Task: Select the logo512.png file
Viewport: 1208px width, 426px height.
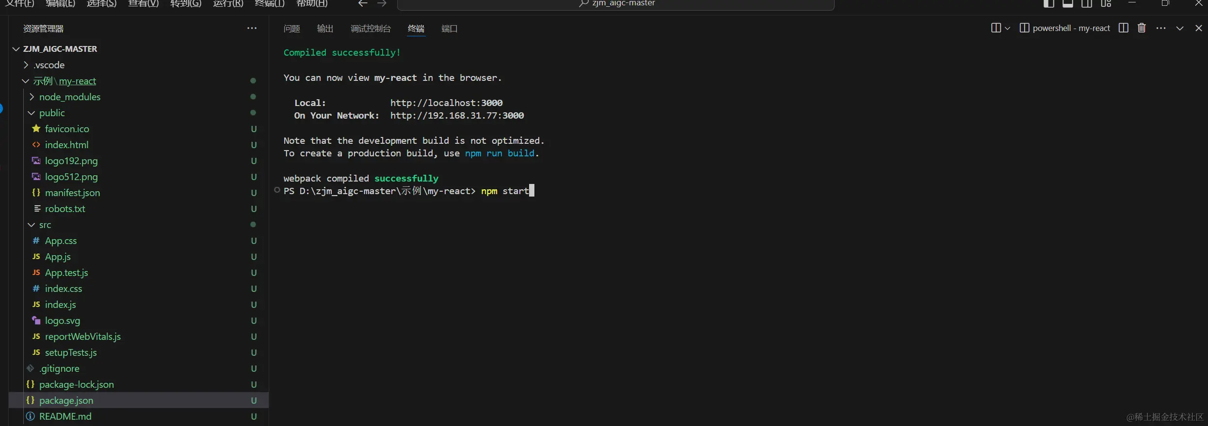Action: tap(71, 177)
